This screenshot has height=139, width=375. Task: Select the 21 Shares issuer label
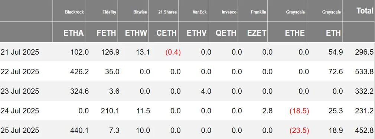pyautogui.click(x=167, y=12)
